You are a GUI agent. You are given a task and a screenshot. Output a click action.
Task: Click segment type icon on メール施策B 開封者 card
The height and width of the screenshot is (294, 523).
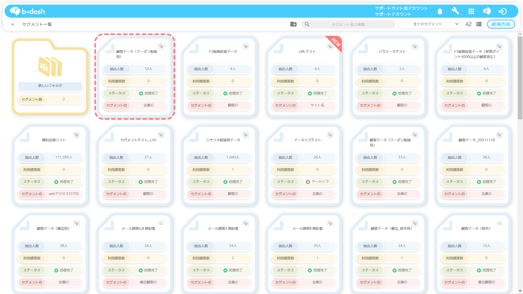tap(330, 223)
